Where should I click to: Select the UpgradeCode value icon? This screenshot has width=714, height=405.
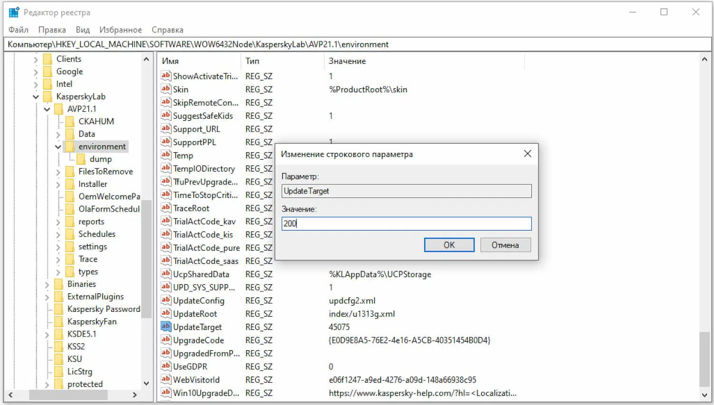pyautogui.click(x=166, y=340)
